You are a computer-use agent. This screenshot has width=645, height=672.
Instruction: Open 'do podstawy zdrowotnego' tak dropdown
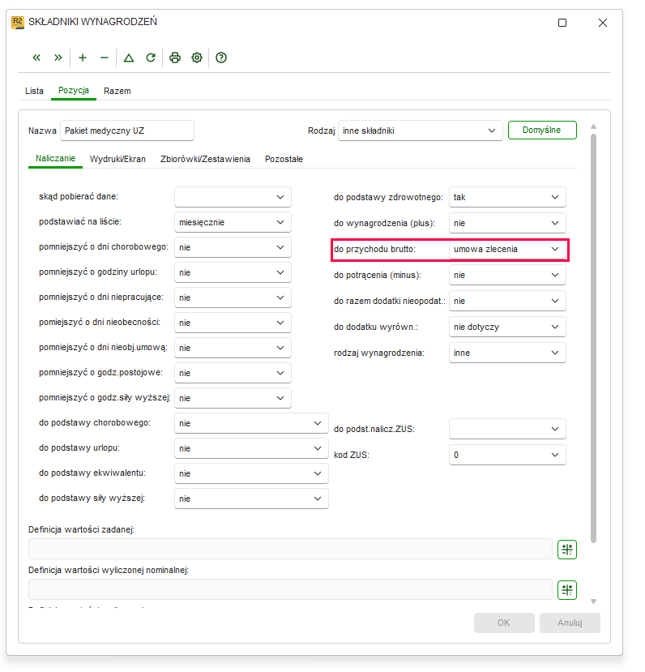click(x=507, y=197)
